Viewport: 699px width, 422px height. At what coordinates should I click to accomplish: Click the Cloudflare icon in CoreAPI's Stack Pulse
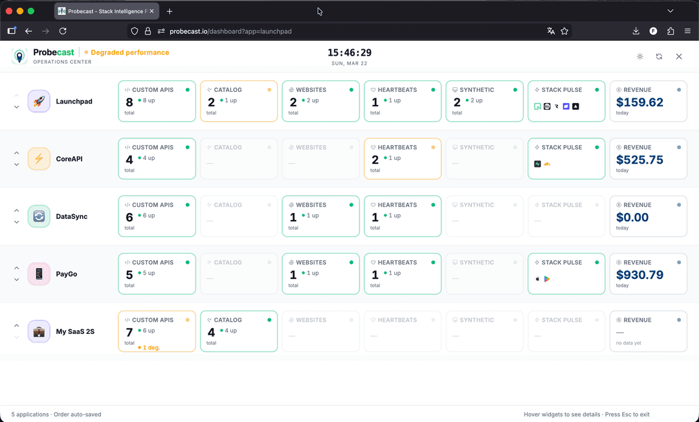point(547,164)
